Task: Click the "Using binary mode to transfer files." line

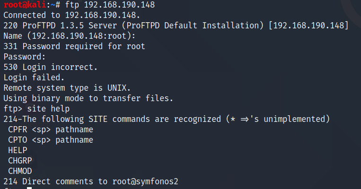Action: 88,98
